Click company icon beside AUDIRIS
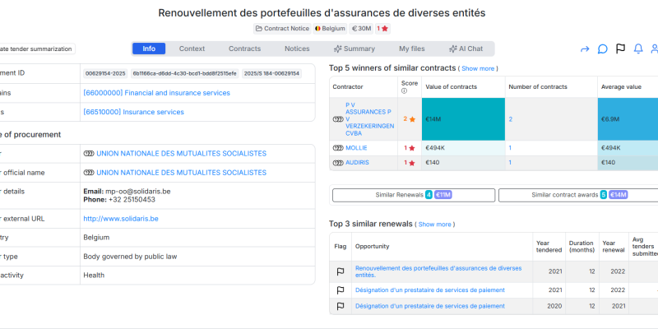This screenshot has width=658, height=329. point(338,162)
